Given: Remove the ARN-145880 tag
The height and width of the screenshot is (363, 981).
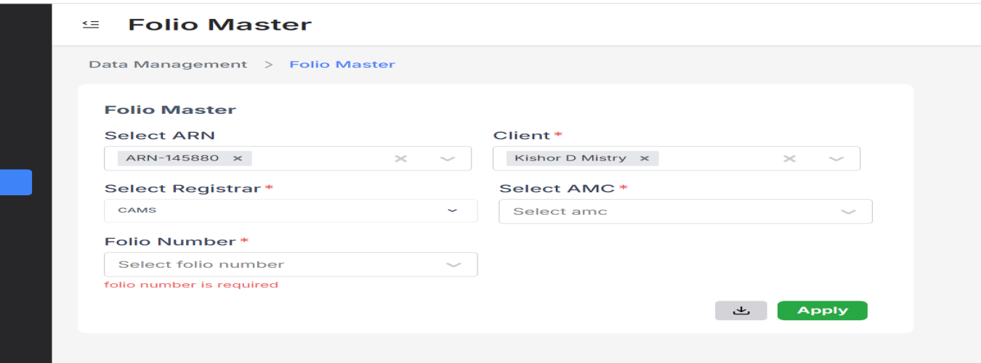Looking at the screenshot, I should coord(237,158).
